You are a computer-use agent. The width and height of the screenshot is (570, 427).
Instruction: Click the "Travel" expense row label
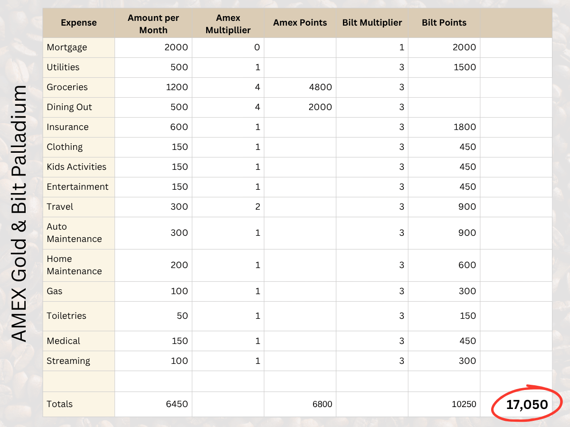click(60, 207)
